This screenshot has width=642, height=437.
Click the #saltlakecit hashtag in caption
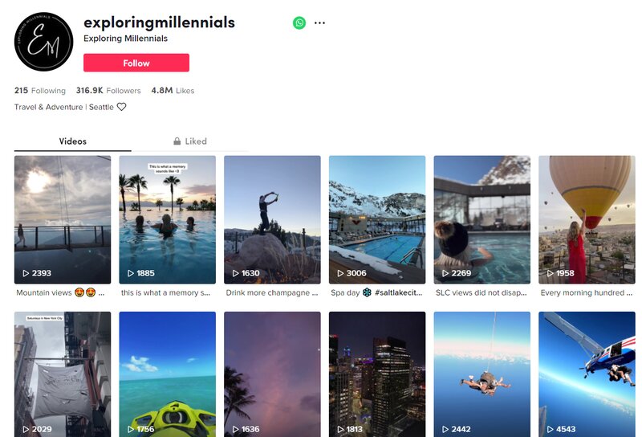tap(398, 292)
